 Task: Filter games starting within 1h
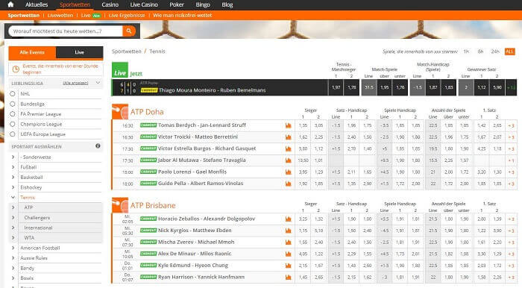point(466,51)
